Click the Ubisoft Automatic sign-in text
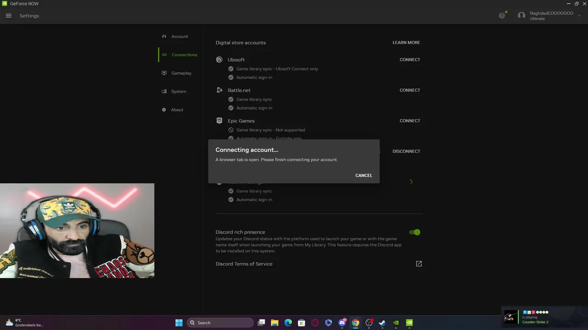The width and height of the screenshot is (588, 330). [x=254, y=77]
